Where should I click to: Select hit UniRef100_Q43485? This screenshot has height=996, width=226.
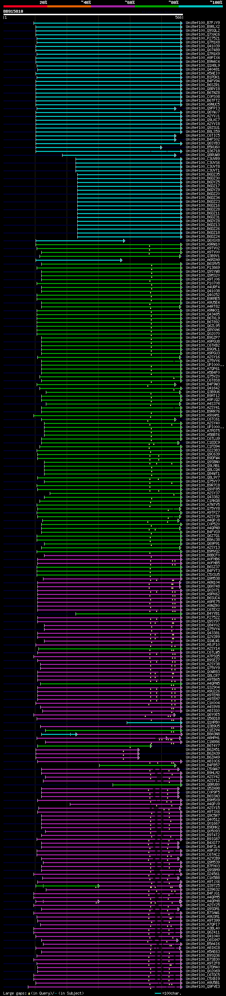(203, 314)
